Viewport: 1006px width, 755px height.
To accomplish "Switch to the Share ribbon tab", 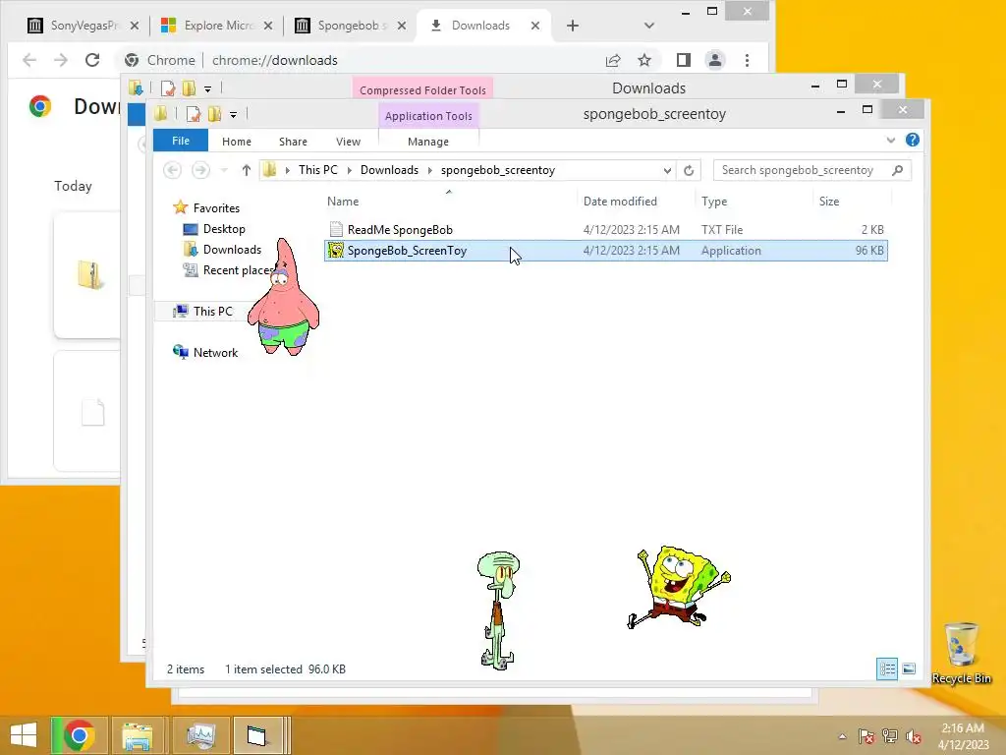I will coord(293,142).
